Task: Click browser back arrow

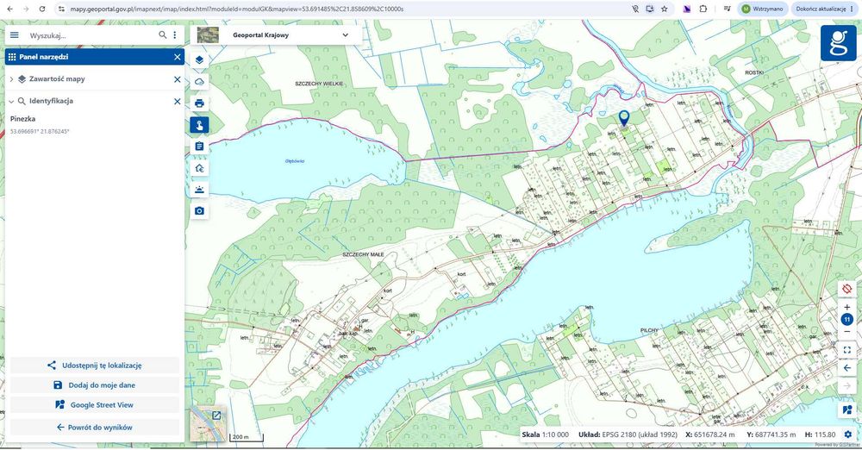Action: (9, 9)
